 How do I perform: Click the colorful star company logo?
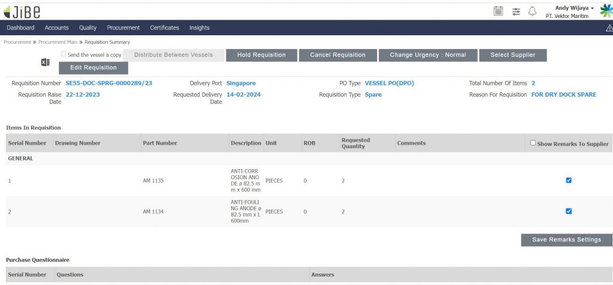(x=606, y=11)
